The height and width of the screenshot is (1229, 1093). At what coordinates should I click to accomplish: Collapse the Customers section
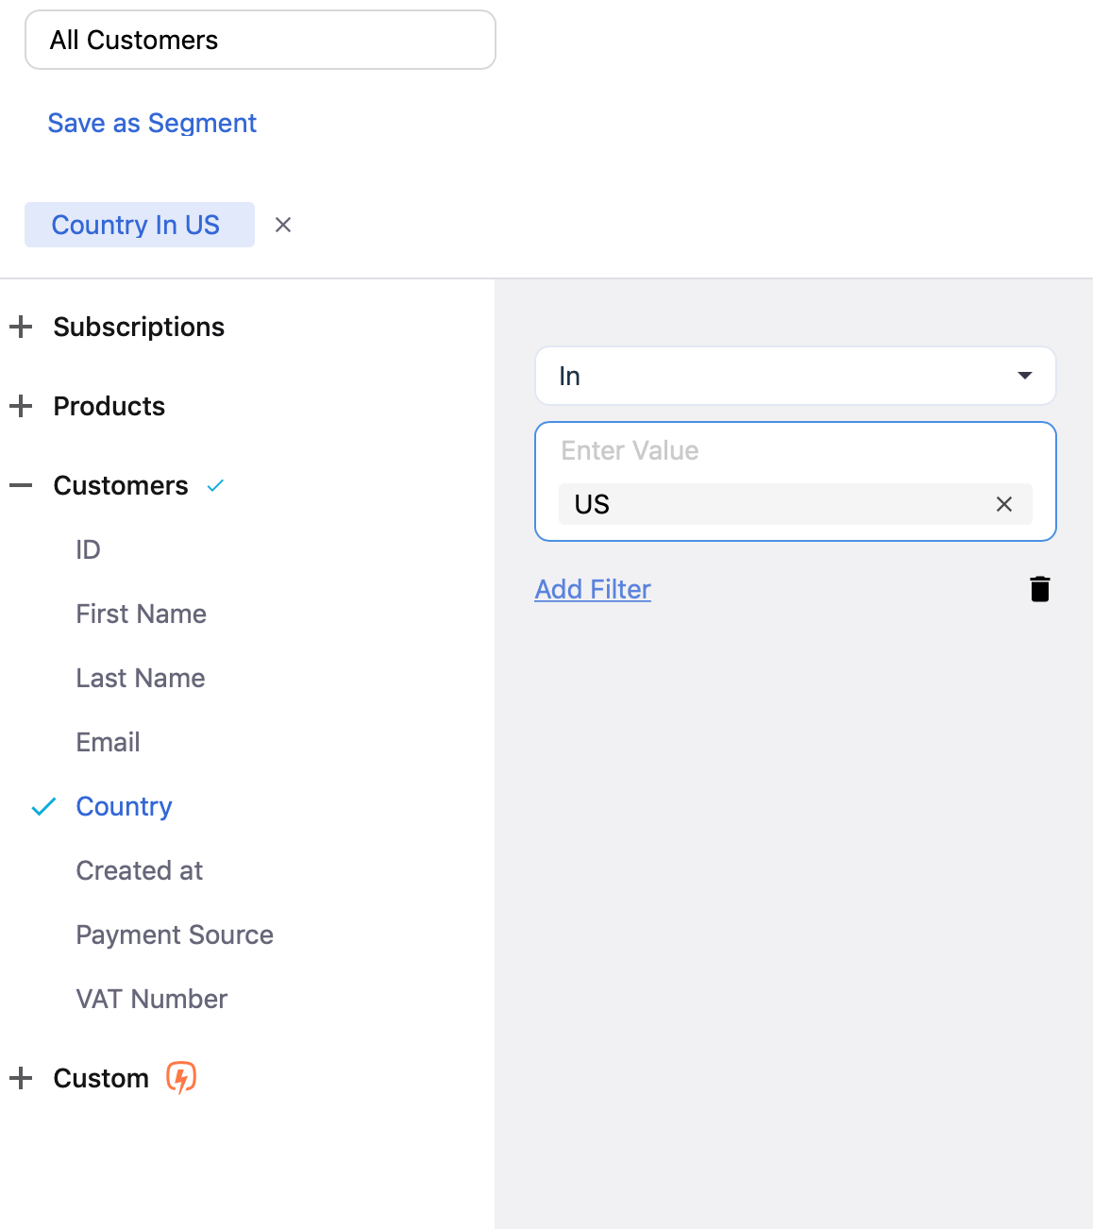tap(21, 485)
